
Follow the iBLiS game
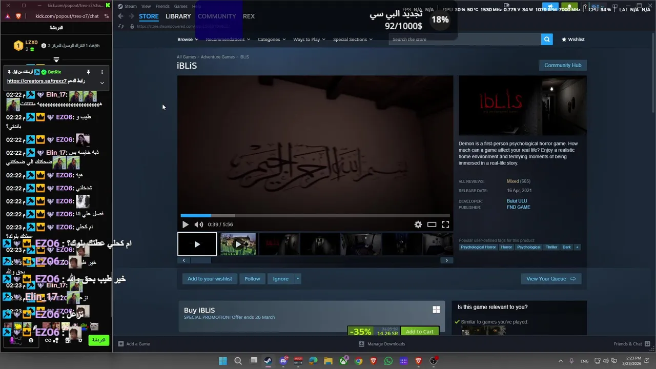pyautogui.click(x=252, y=279)
